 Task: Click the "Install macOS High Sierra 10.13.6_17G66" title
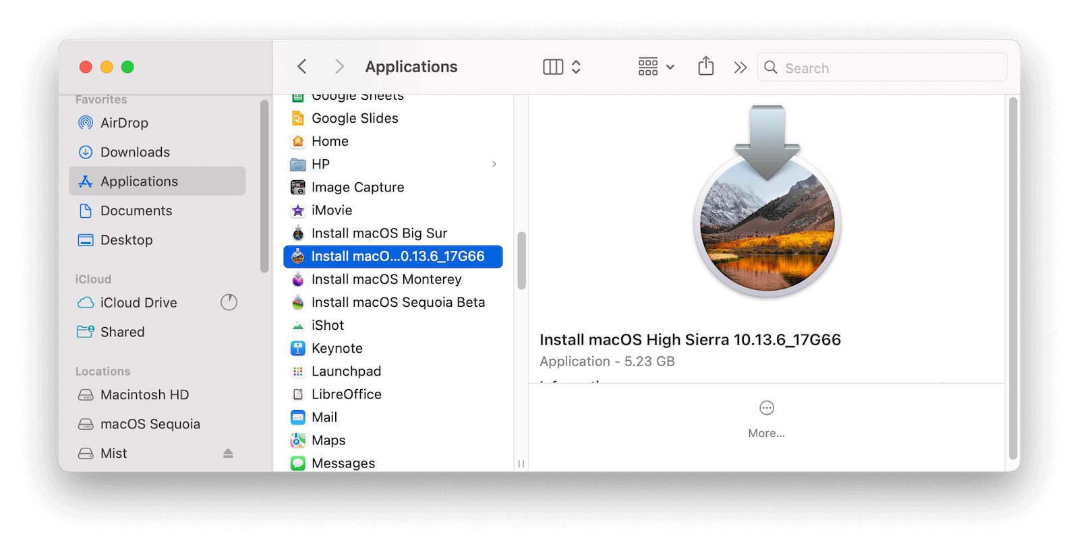[690, 340]
